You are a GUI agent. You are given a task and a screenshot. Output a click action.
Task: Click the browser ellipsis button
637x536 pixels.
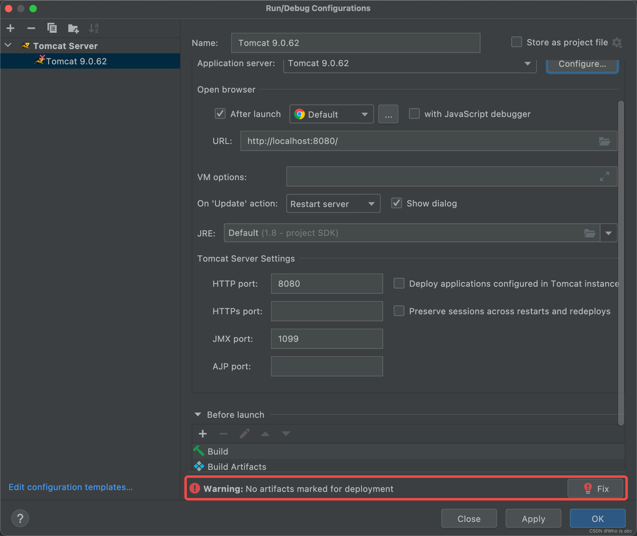(388, 114)
